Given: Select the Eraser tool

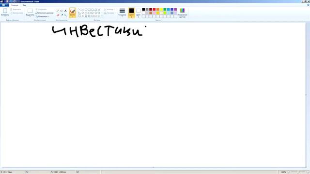Looking at the screenshot, I should [x=58, y=15].
